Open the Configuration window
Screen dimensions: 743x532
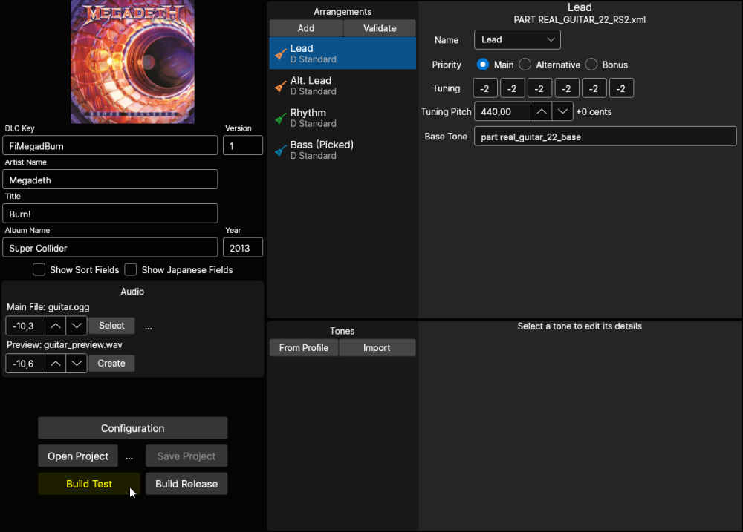[132, 428]
